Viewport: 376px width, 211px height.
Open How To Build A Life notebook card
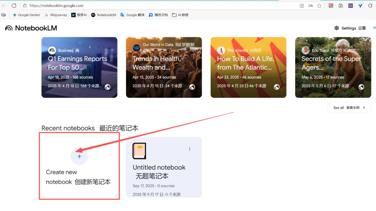click(249, 67)
